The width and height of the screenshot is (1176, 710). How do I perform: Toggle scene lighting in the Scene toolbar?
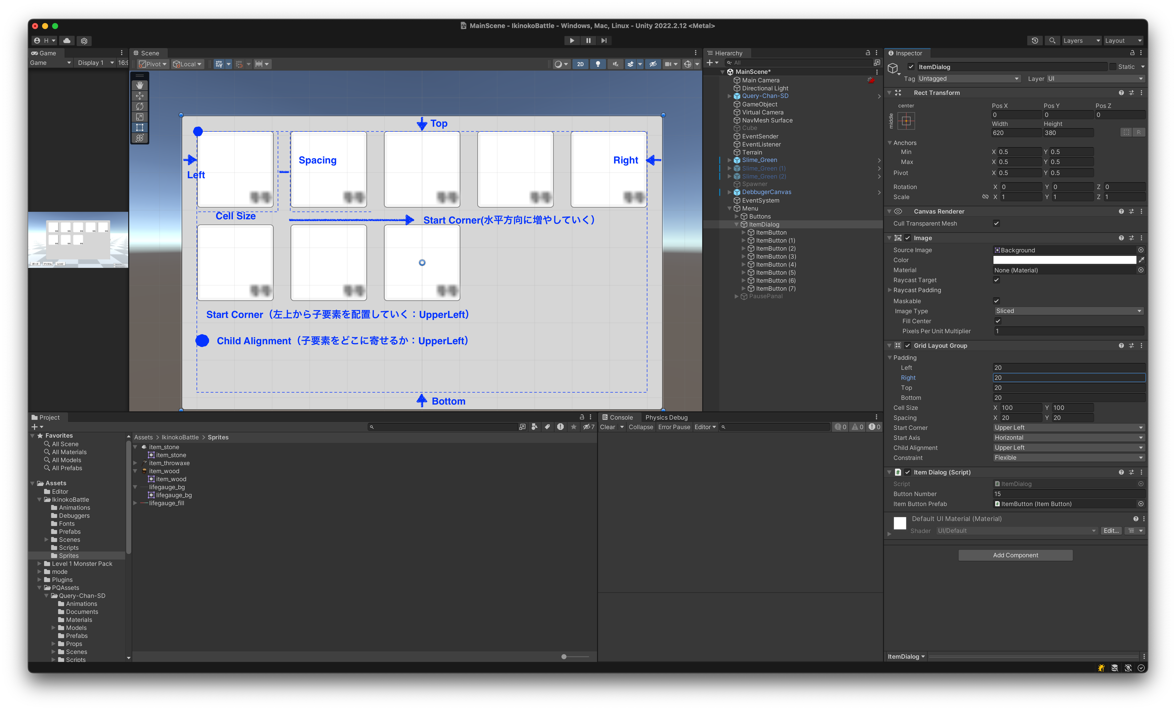pyautogui.click(x=598, y=64)
